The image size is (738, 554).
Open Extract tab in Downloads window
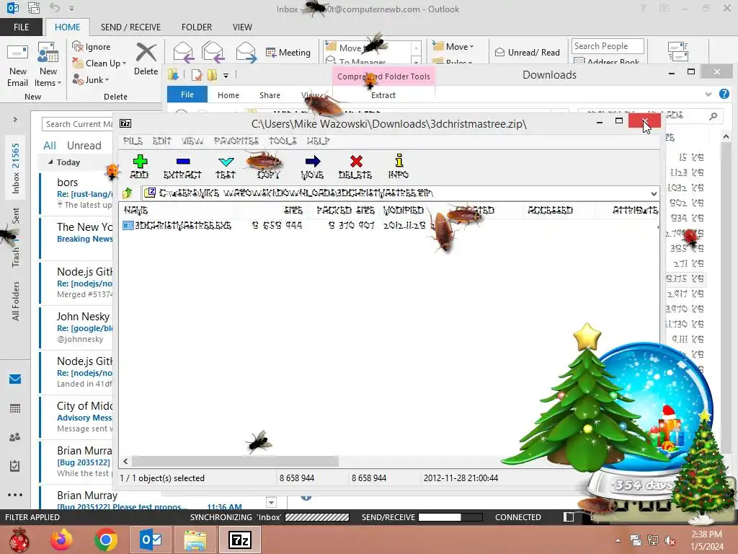pyautogui.click(x=383, y=95)
